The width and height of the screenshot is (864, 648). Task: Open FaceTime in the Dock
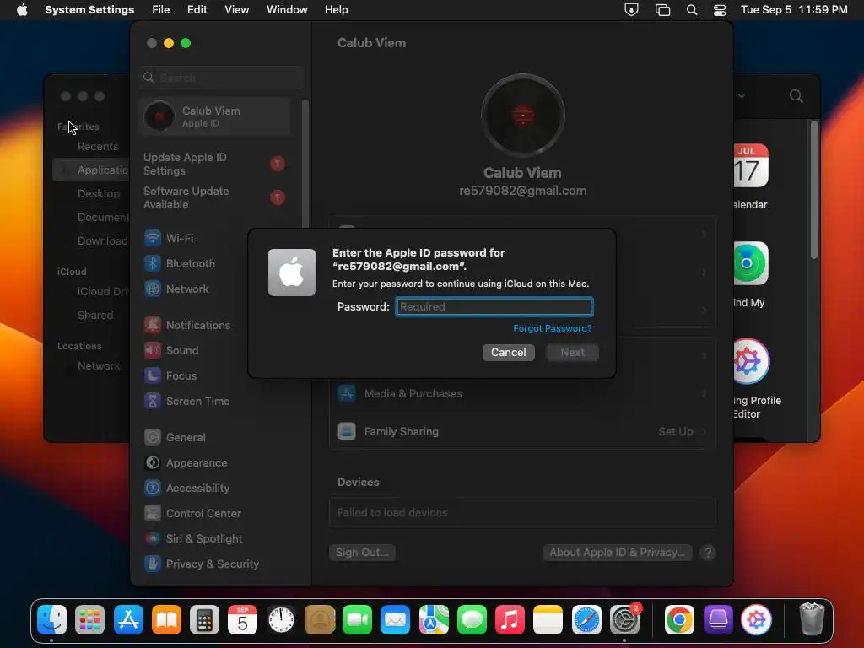(x=357, y=620)
